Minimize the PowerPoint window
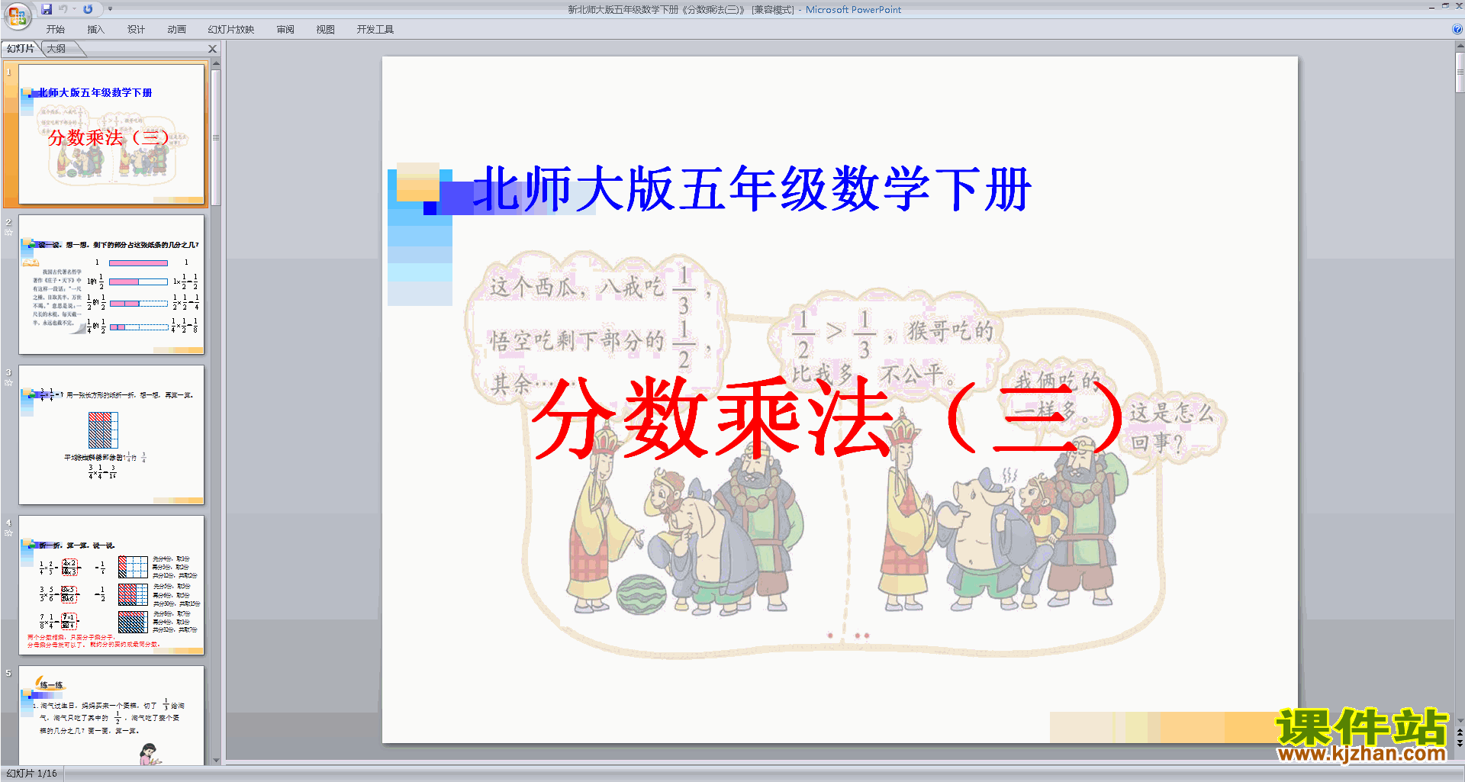 pos(1431,7)
